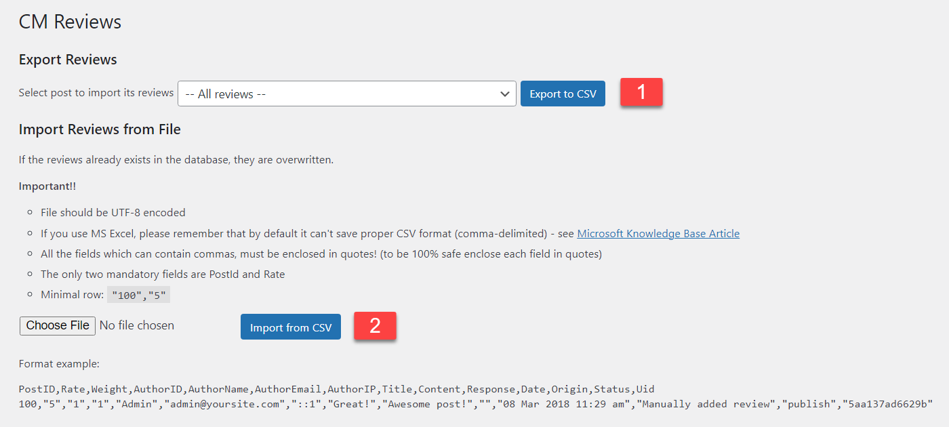The image size is (949, 427).
Task: Click the Export to CSV button
Action: [x=563, y=94]
